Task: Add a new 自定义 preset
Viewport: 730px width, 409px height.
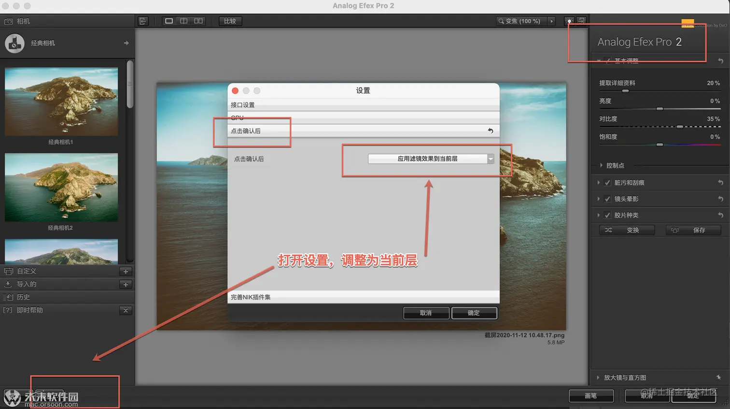Action: 126,271
